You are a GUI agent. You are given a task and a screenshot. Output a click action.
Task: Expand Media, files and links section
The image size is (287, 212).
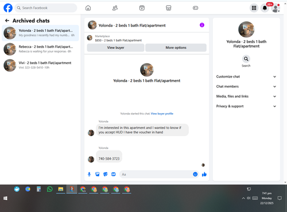click(x=246, y=97)
